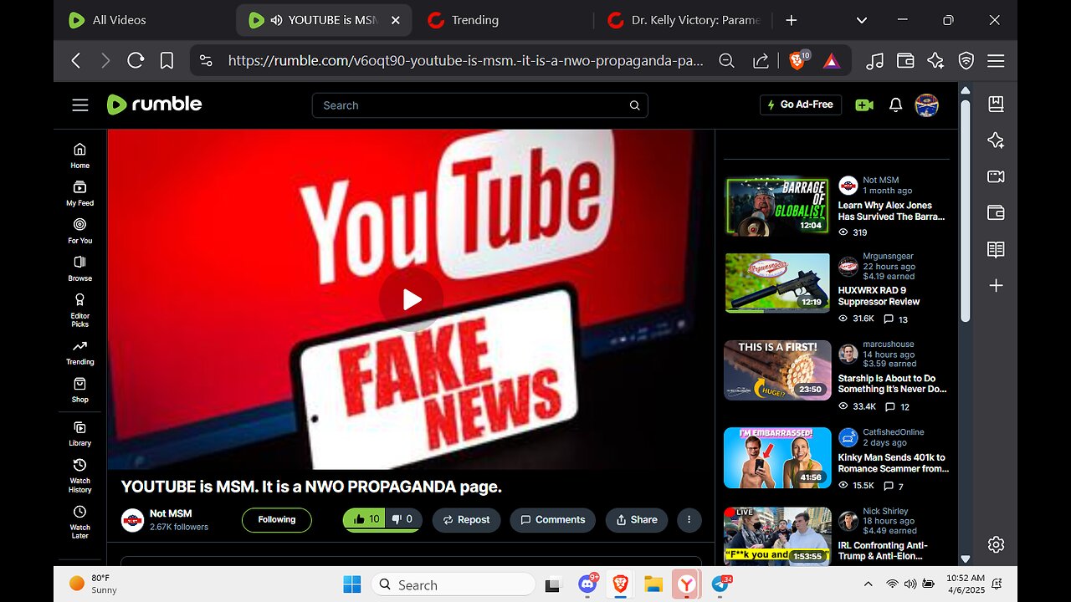Open the Kinky Man Sends 401k video title
Viewport: 1071px width, 602px height.
(894, 463)
